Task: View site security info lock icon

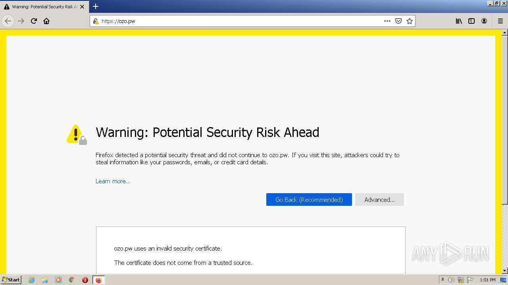Action: coord(96,21)
